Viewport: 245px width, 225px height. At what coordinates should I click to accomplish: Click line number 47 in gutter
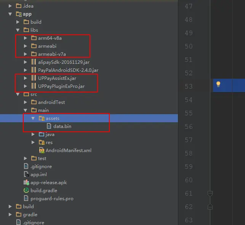189,6
